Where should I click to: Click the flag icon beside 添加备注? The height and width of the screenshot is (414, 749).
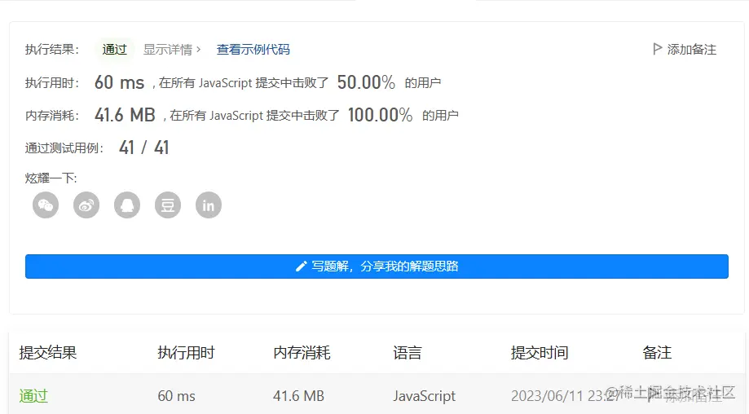(657, 49)
